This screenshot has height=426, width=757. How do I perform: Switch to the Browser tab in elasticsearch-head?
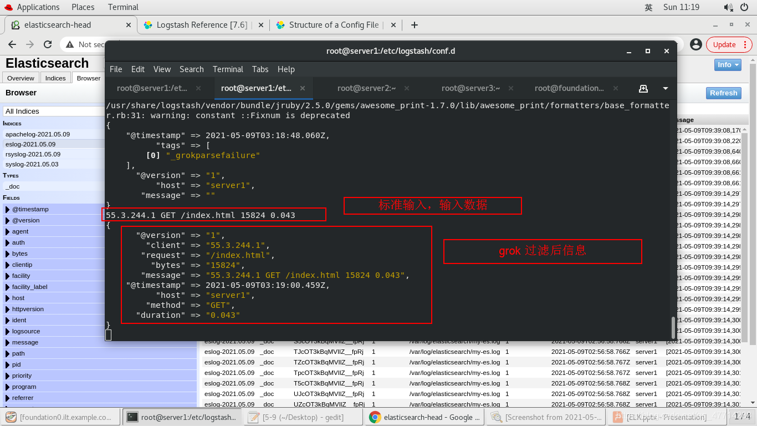pos(89,78)
